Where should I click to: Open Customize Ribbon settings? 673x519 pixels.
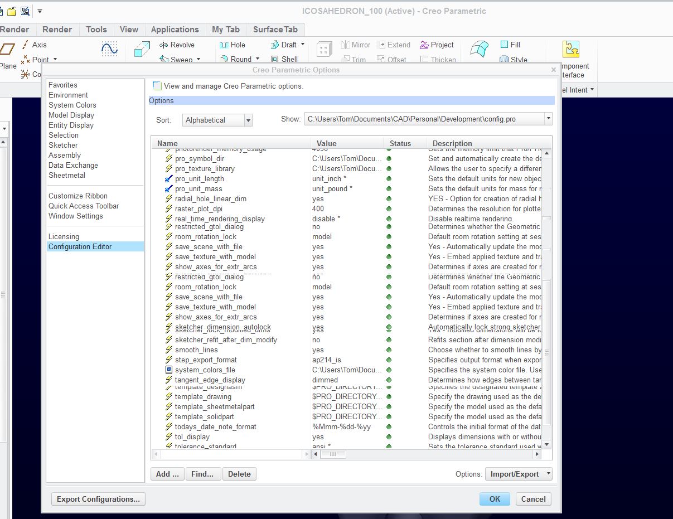78,196
